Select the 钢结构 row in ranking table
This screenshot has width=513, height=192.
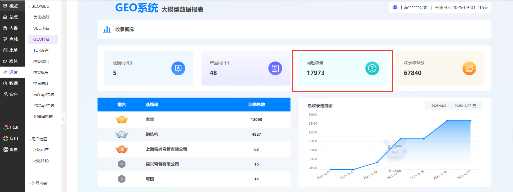coord(194,135)
